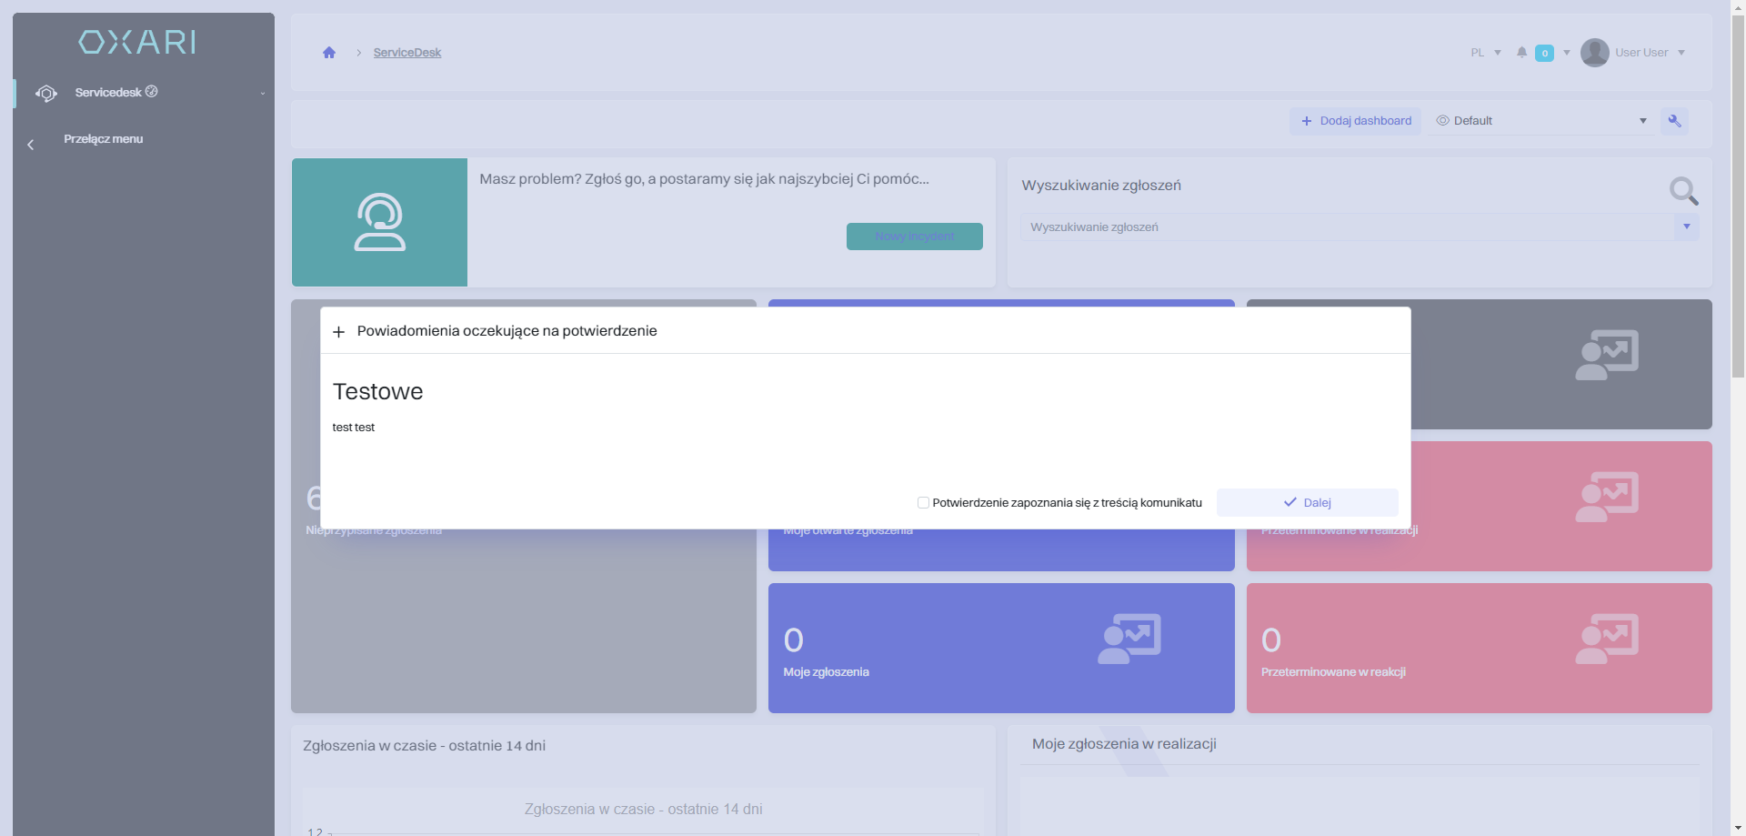Click Przełącz menu in sidebar
This screenshot has width=1746, height=836.
pyautogui.click(x=103, y=139)
